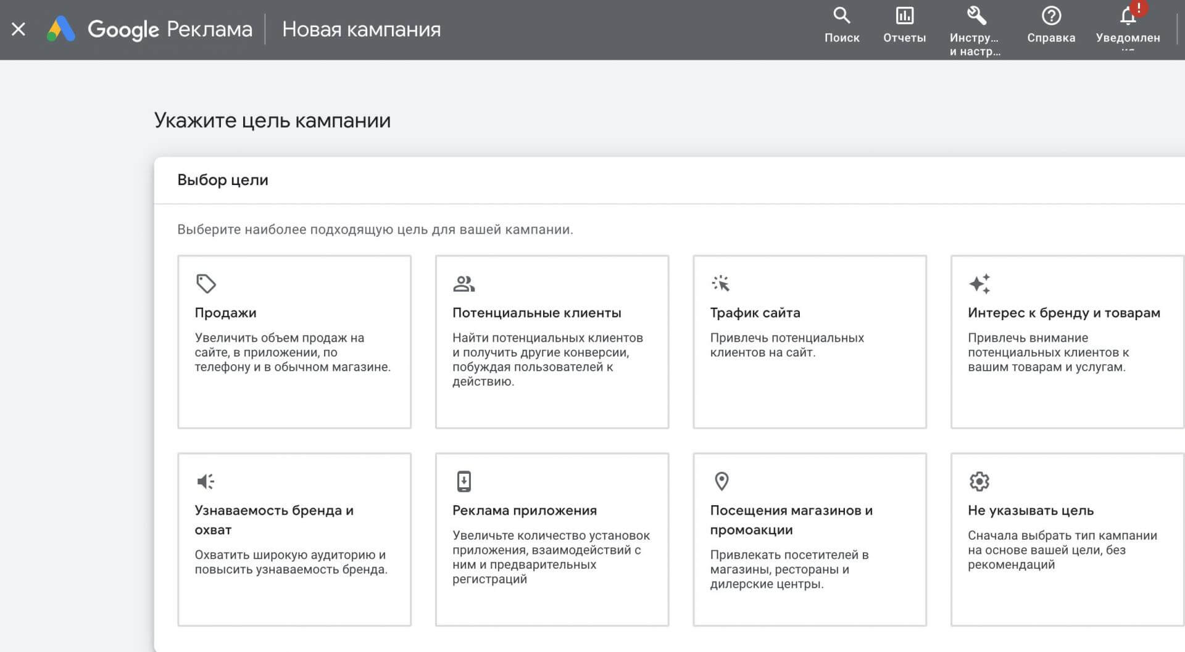Image resolution: width=1185 pixels, height=652 pixels.
Task: Click the Справка label in the header
Action: tap(1051, 38)
